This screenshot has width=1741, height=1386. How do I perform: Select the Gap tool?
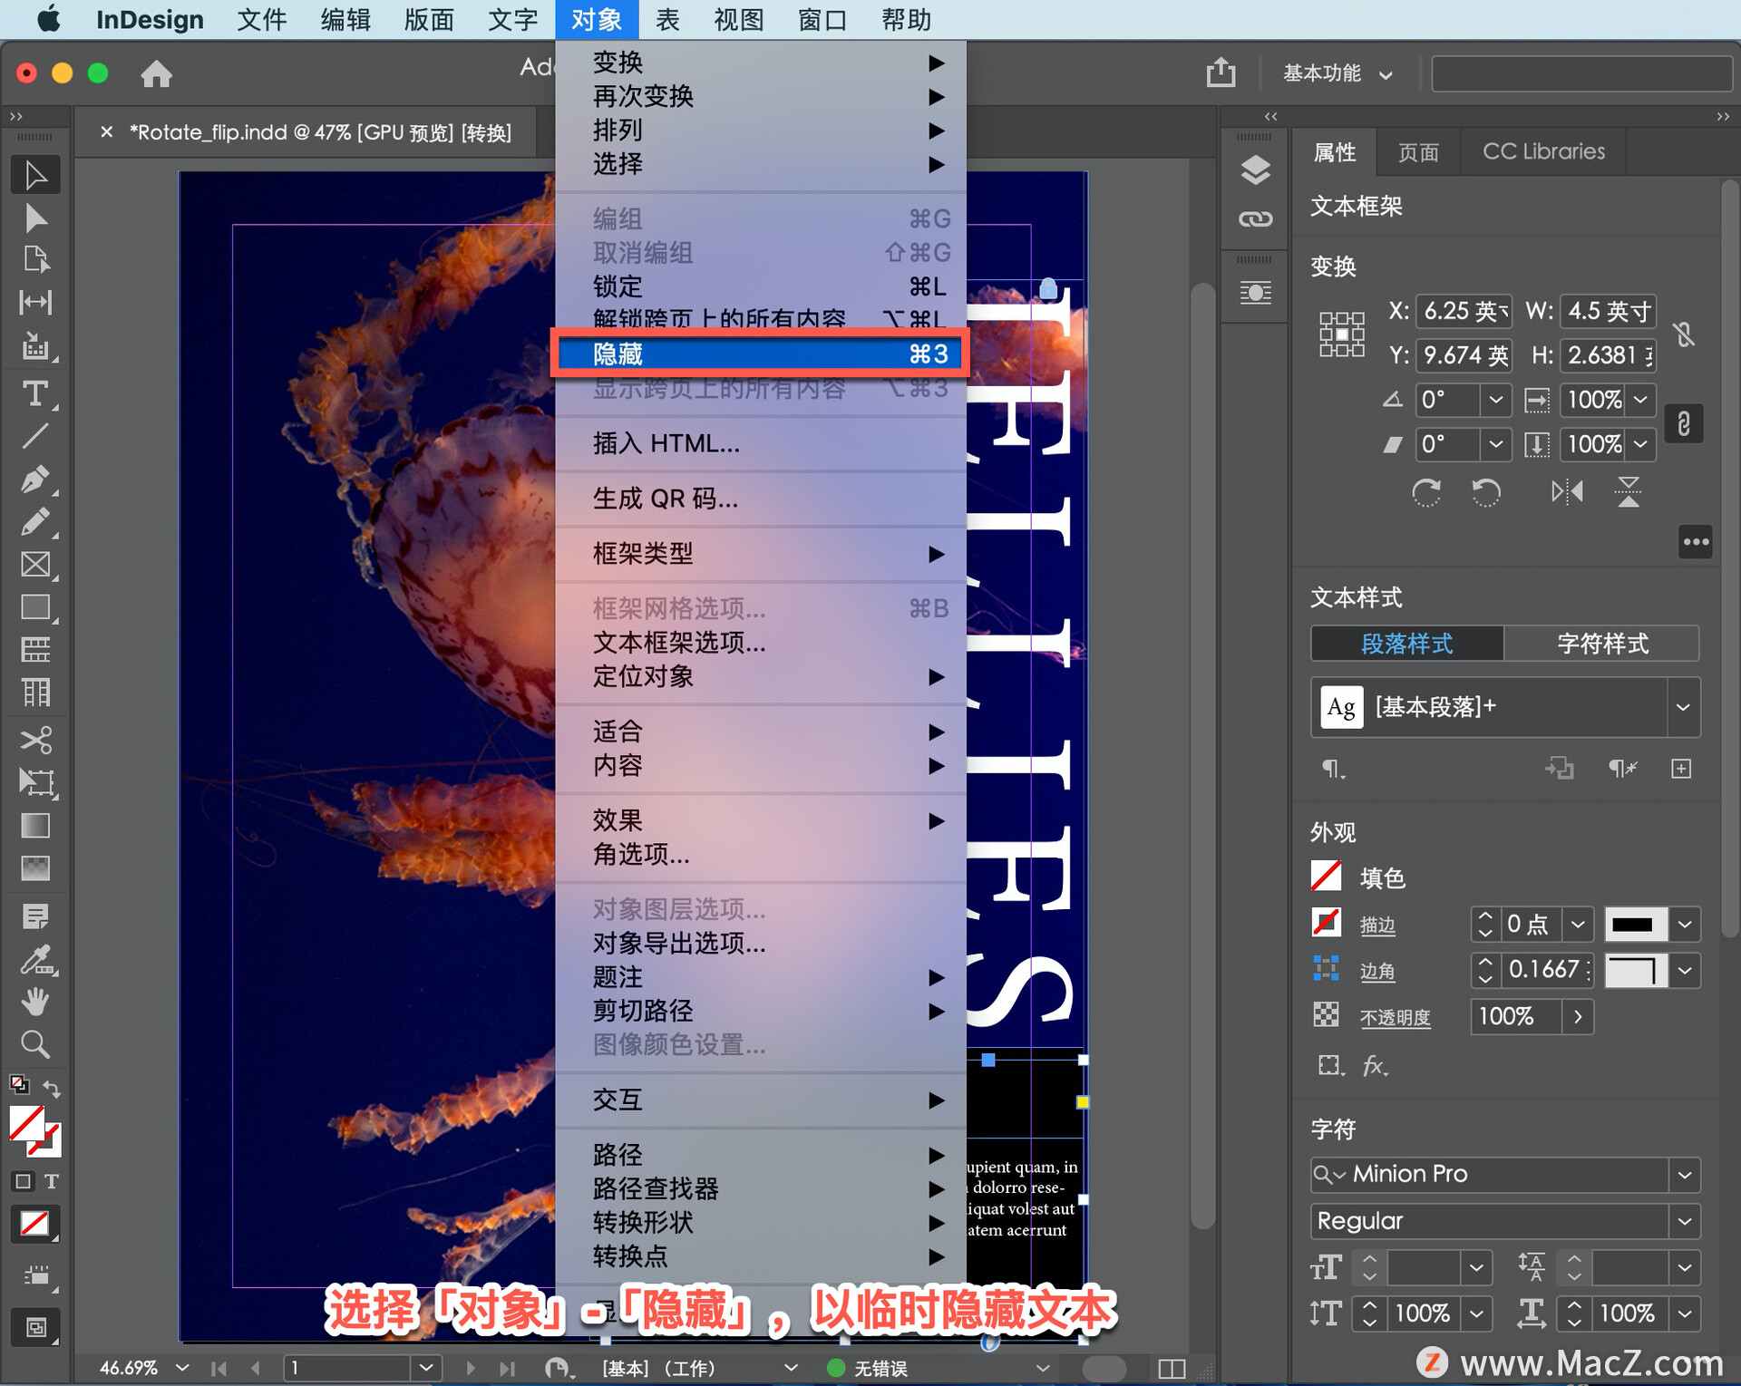point(35,302)
